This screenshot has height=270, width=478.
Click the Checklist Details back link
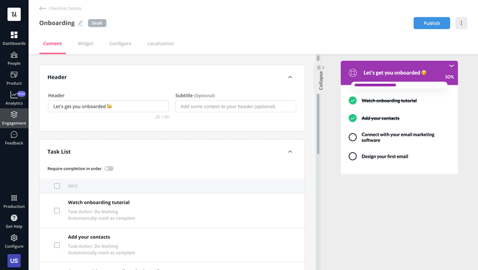[65, 8]
